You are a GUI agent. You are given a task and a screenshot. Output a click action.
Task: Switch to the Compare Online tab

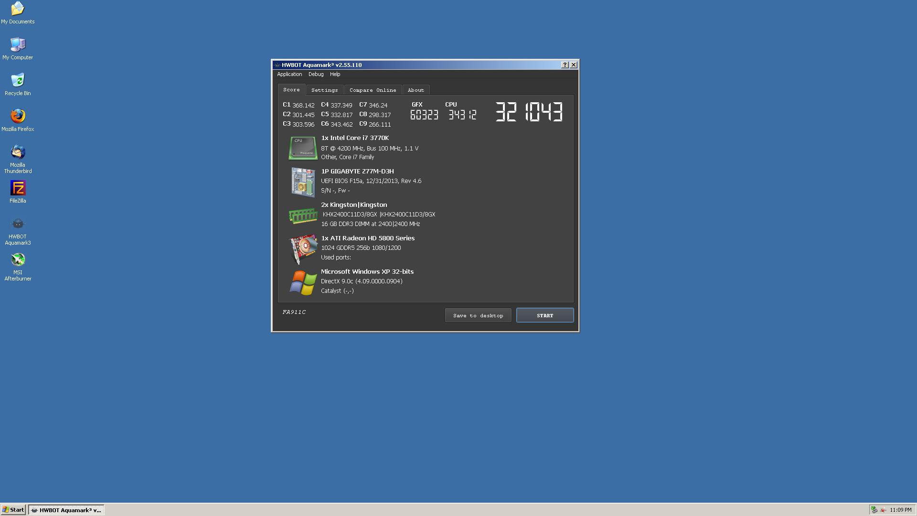[x=373, y=90]
